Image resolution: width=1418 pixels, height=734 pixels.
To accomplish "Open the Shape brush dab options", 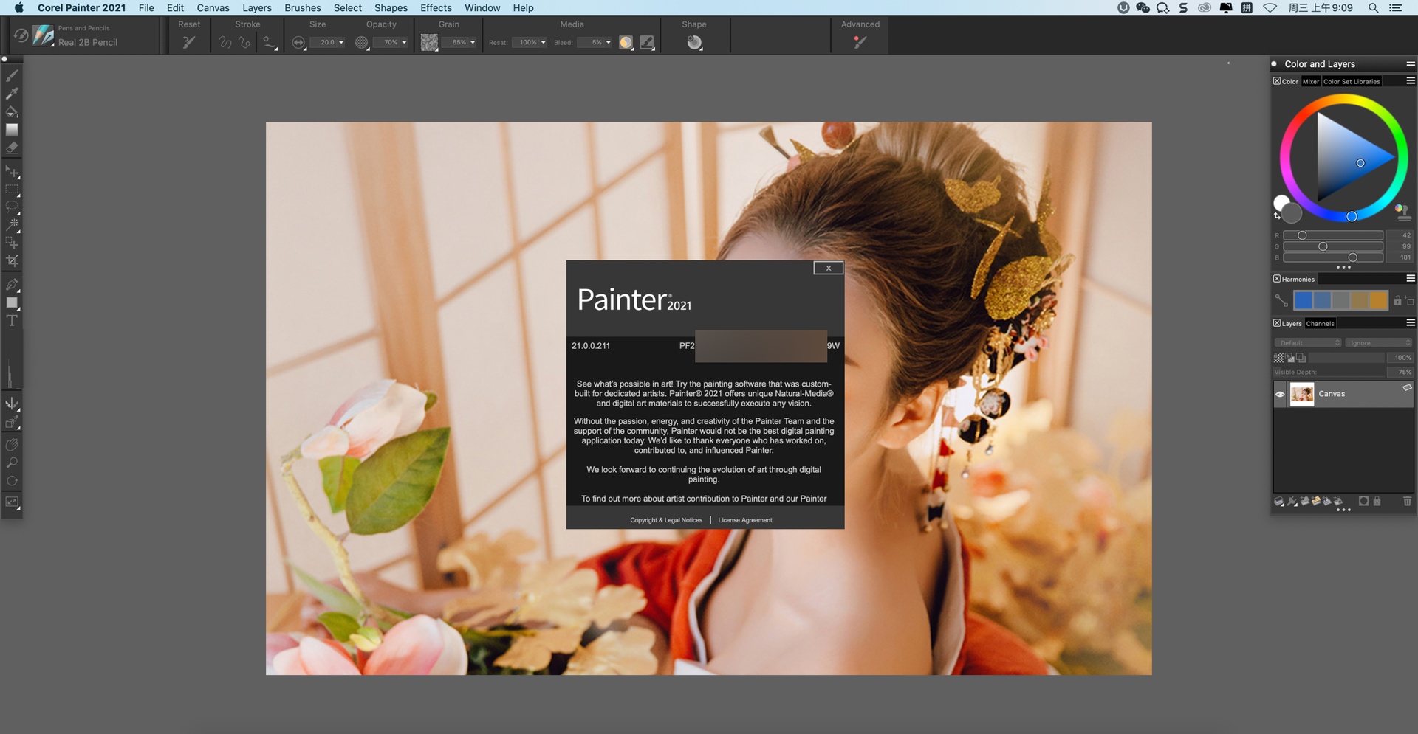I will (694, 43).
